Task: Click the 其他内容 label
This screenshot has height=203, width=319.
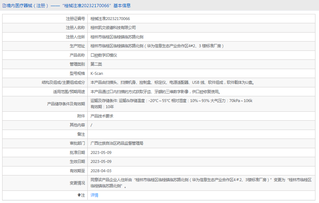Action: pyautogui.click(x=77, y=125)
